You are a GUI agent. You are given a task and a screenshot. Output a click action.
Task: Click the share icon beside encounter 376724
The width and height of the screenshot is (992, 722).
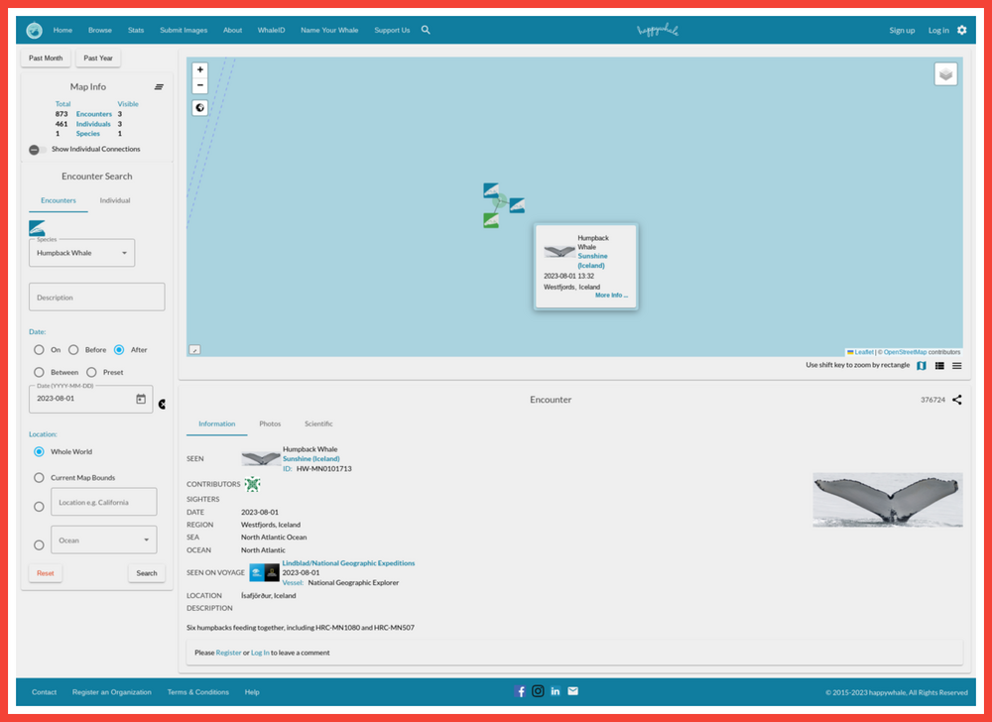click(x=957, y=400)
